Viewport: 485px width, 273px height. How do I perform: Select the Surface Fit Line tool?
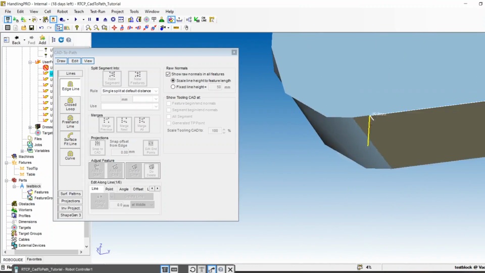(x=70, y=139)
